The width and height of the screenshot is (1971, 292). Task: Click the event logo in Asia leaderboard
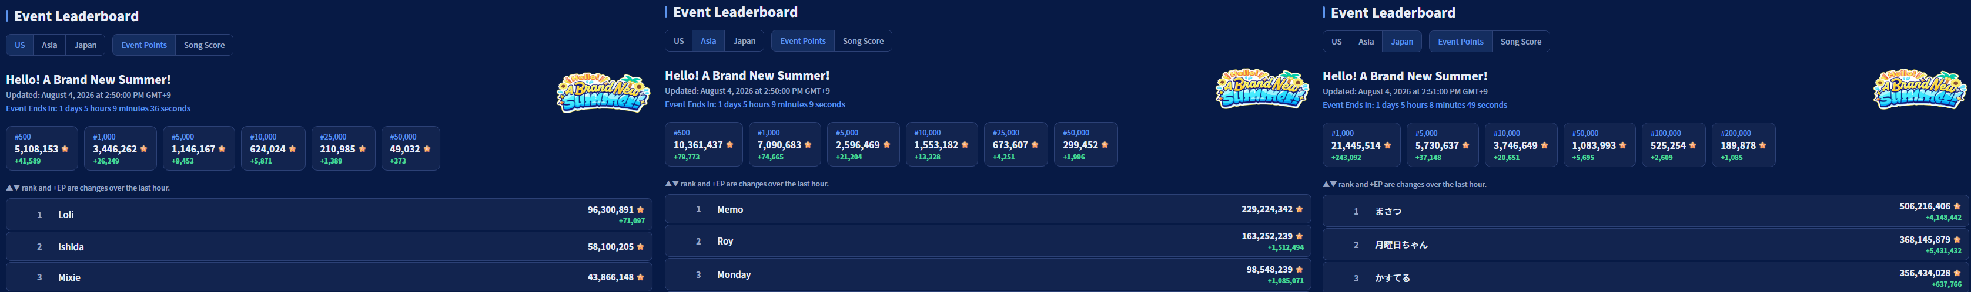(1261, 89)
